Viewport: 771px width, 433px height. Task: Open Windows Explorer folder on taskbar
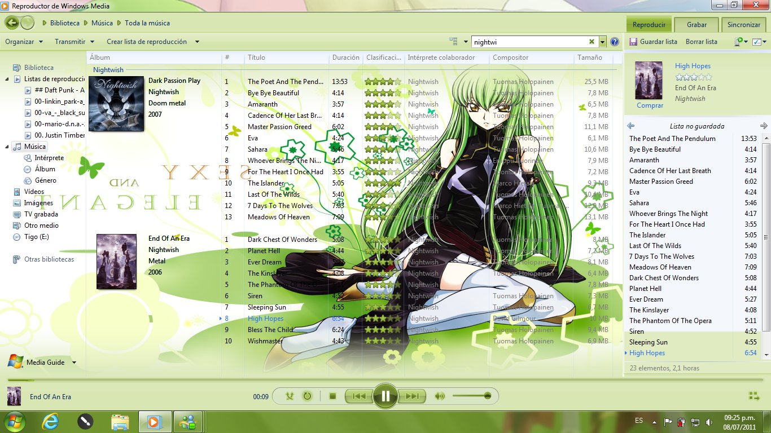[x=120, y=421]
